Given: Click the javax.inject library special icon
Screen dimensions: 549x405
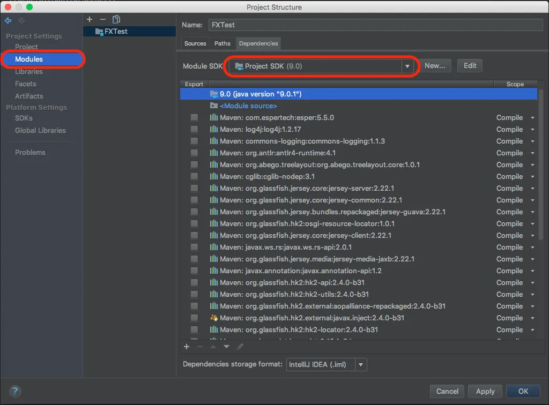Looking at the screenshot, I should (214, 318).
